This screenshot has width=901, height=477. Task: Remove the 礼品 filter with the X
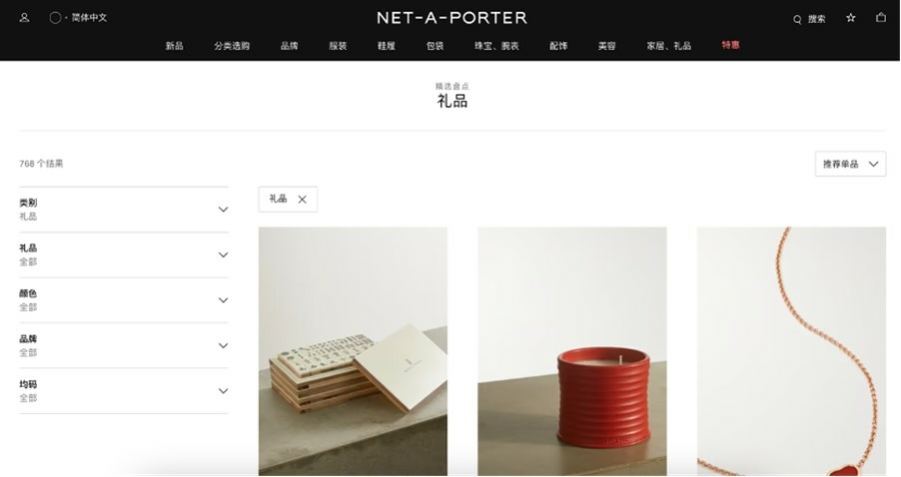click(x=303, y=200)
